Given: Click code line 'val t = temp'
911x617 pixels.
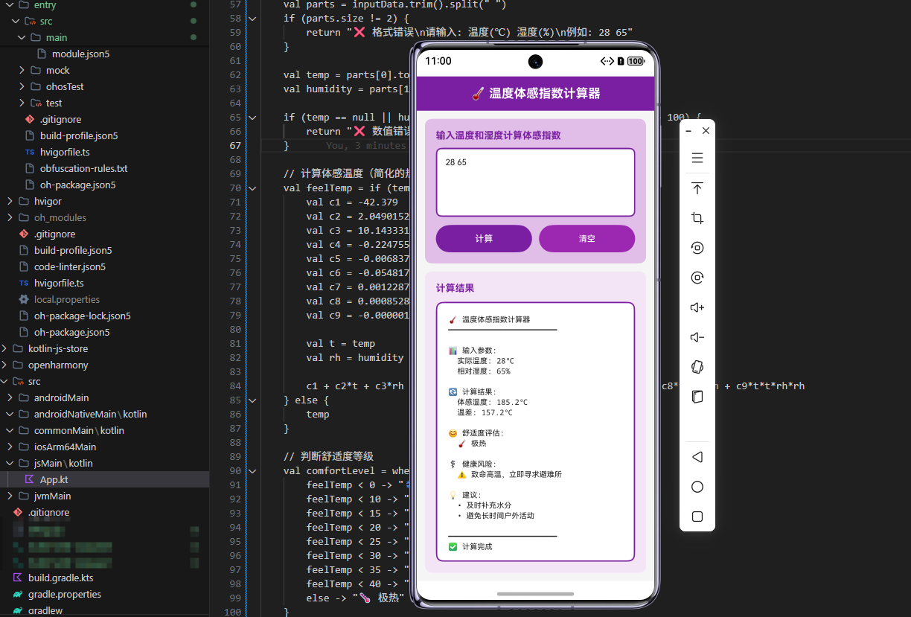Looking at the screenshot, I should [341, 344].
